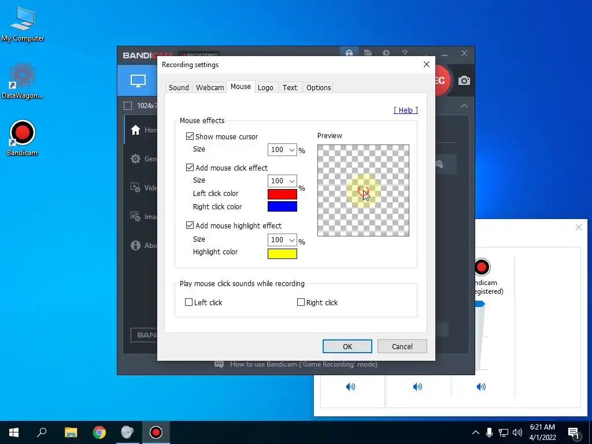Enable Right click sound checkbox
The width and height of the screenshot is (592, 444).
point(301,302)
